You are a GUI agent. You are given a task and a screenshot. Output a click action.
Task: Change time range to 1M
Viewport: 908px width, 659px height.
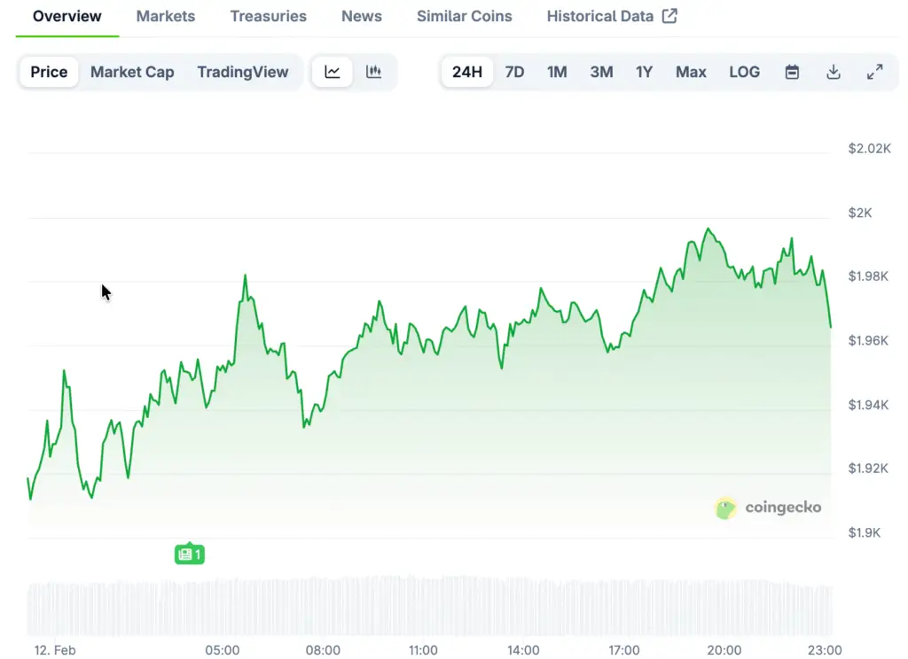(x=557, y=73)
